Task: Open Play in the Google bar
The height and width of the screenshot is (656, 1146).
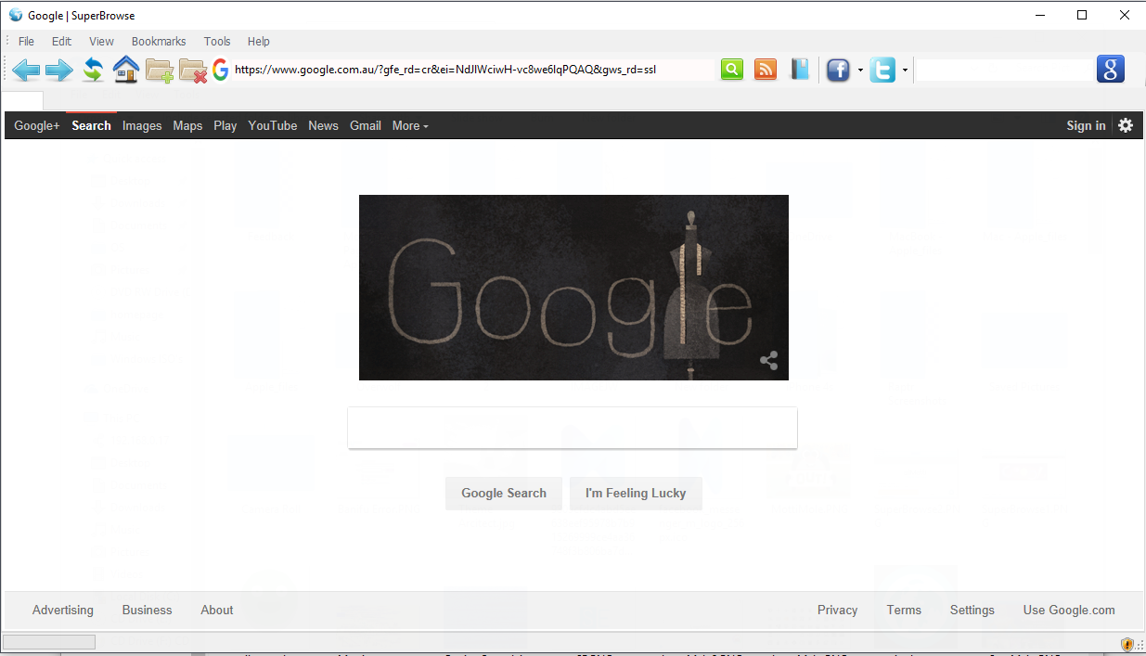Action: coord(225,125)
